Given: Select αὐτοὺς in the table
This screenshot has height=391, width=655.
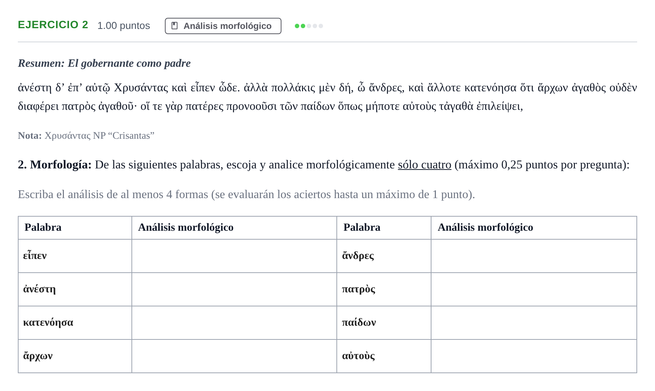Looking at the screenshot, I should coord(358,356).
